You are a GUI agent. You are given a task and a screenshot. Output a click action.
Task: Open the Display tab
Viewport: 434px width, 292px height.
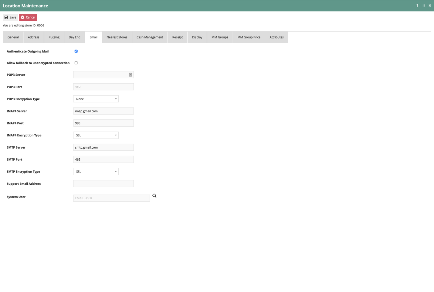(197, 37)
